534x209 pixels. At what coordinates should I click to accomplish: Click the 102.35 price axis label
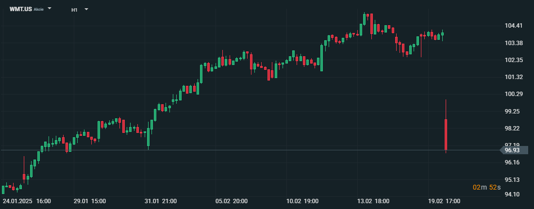click(x=514, y=60)
